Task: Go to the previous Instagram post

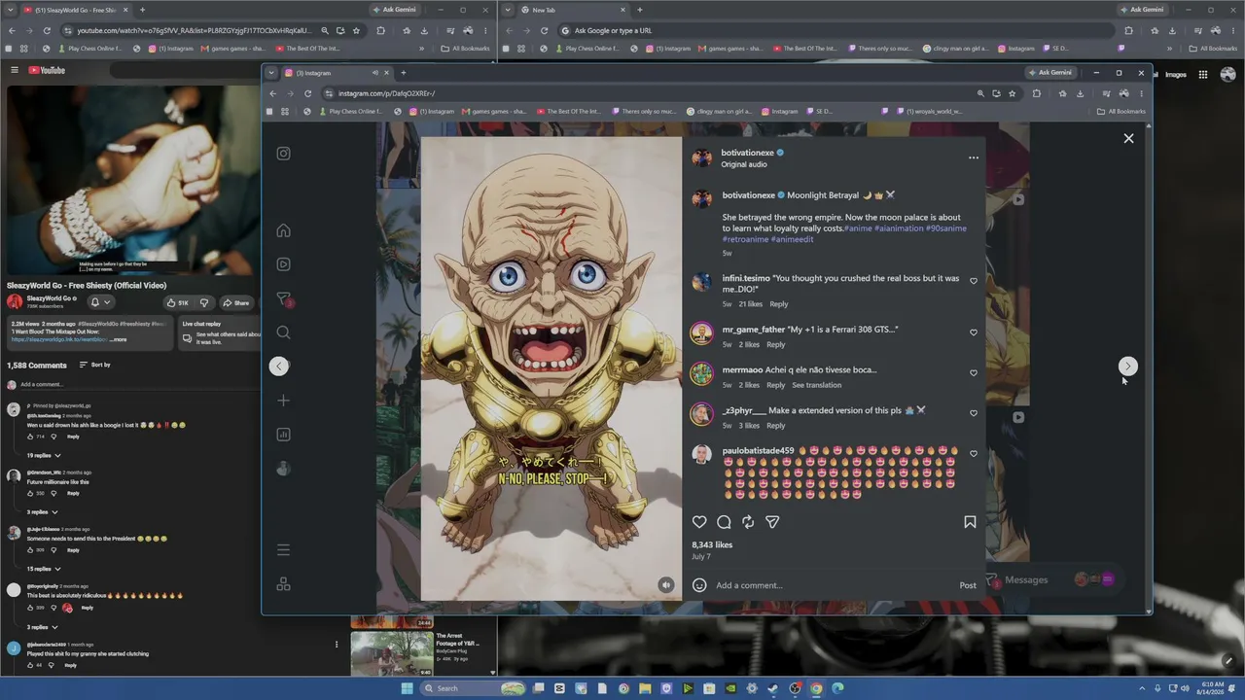Action: [x=279, y=366]
